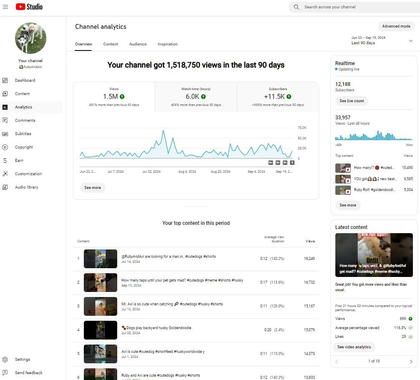Click the See live count button
Image resolution: width=420 pixels, height=380 pixels.
[x=352, y=101]
